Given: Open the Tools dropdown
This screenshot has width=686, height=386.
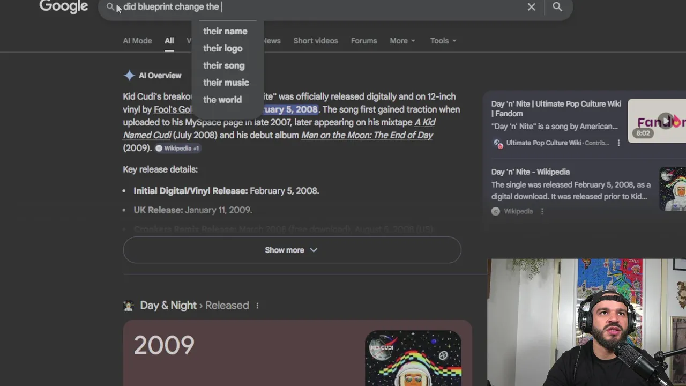Looking at the screenshot, I should pyautogui.click(x=443, y=41).
